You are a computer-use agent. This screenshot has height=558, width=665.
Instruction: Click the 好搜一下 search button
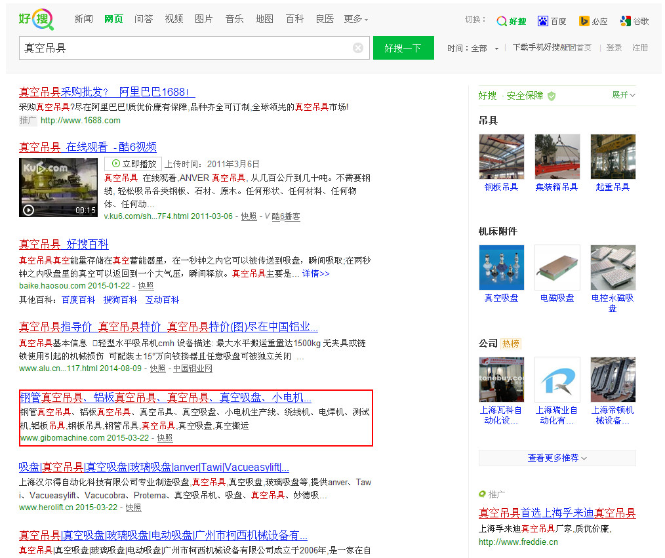point(403,48)
